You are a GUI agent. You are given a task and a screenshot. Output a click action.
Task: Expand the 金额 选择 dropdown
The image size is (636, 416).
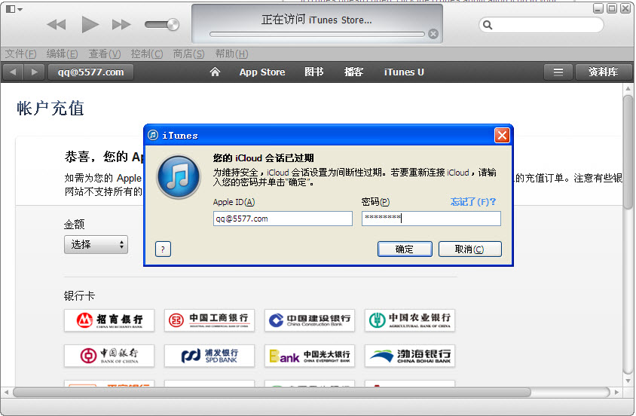coord(96,245)
